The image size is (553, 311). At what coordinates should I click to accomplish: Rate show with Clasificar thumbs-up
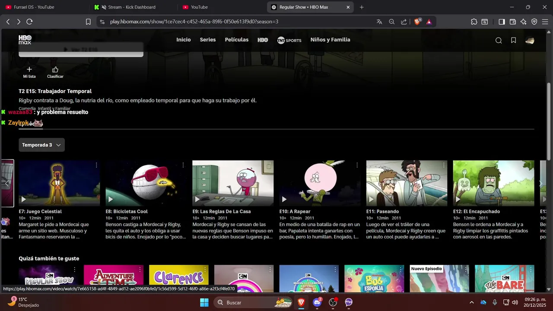55,72
